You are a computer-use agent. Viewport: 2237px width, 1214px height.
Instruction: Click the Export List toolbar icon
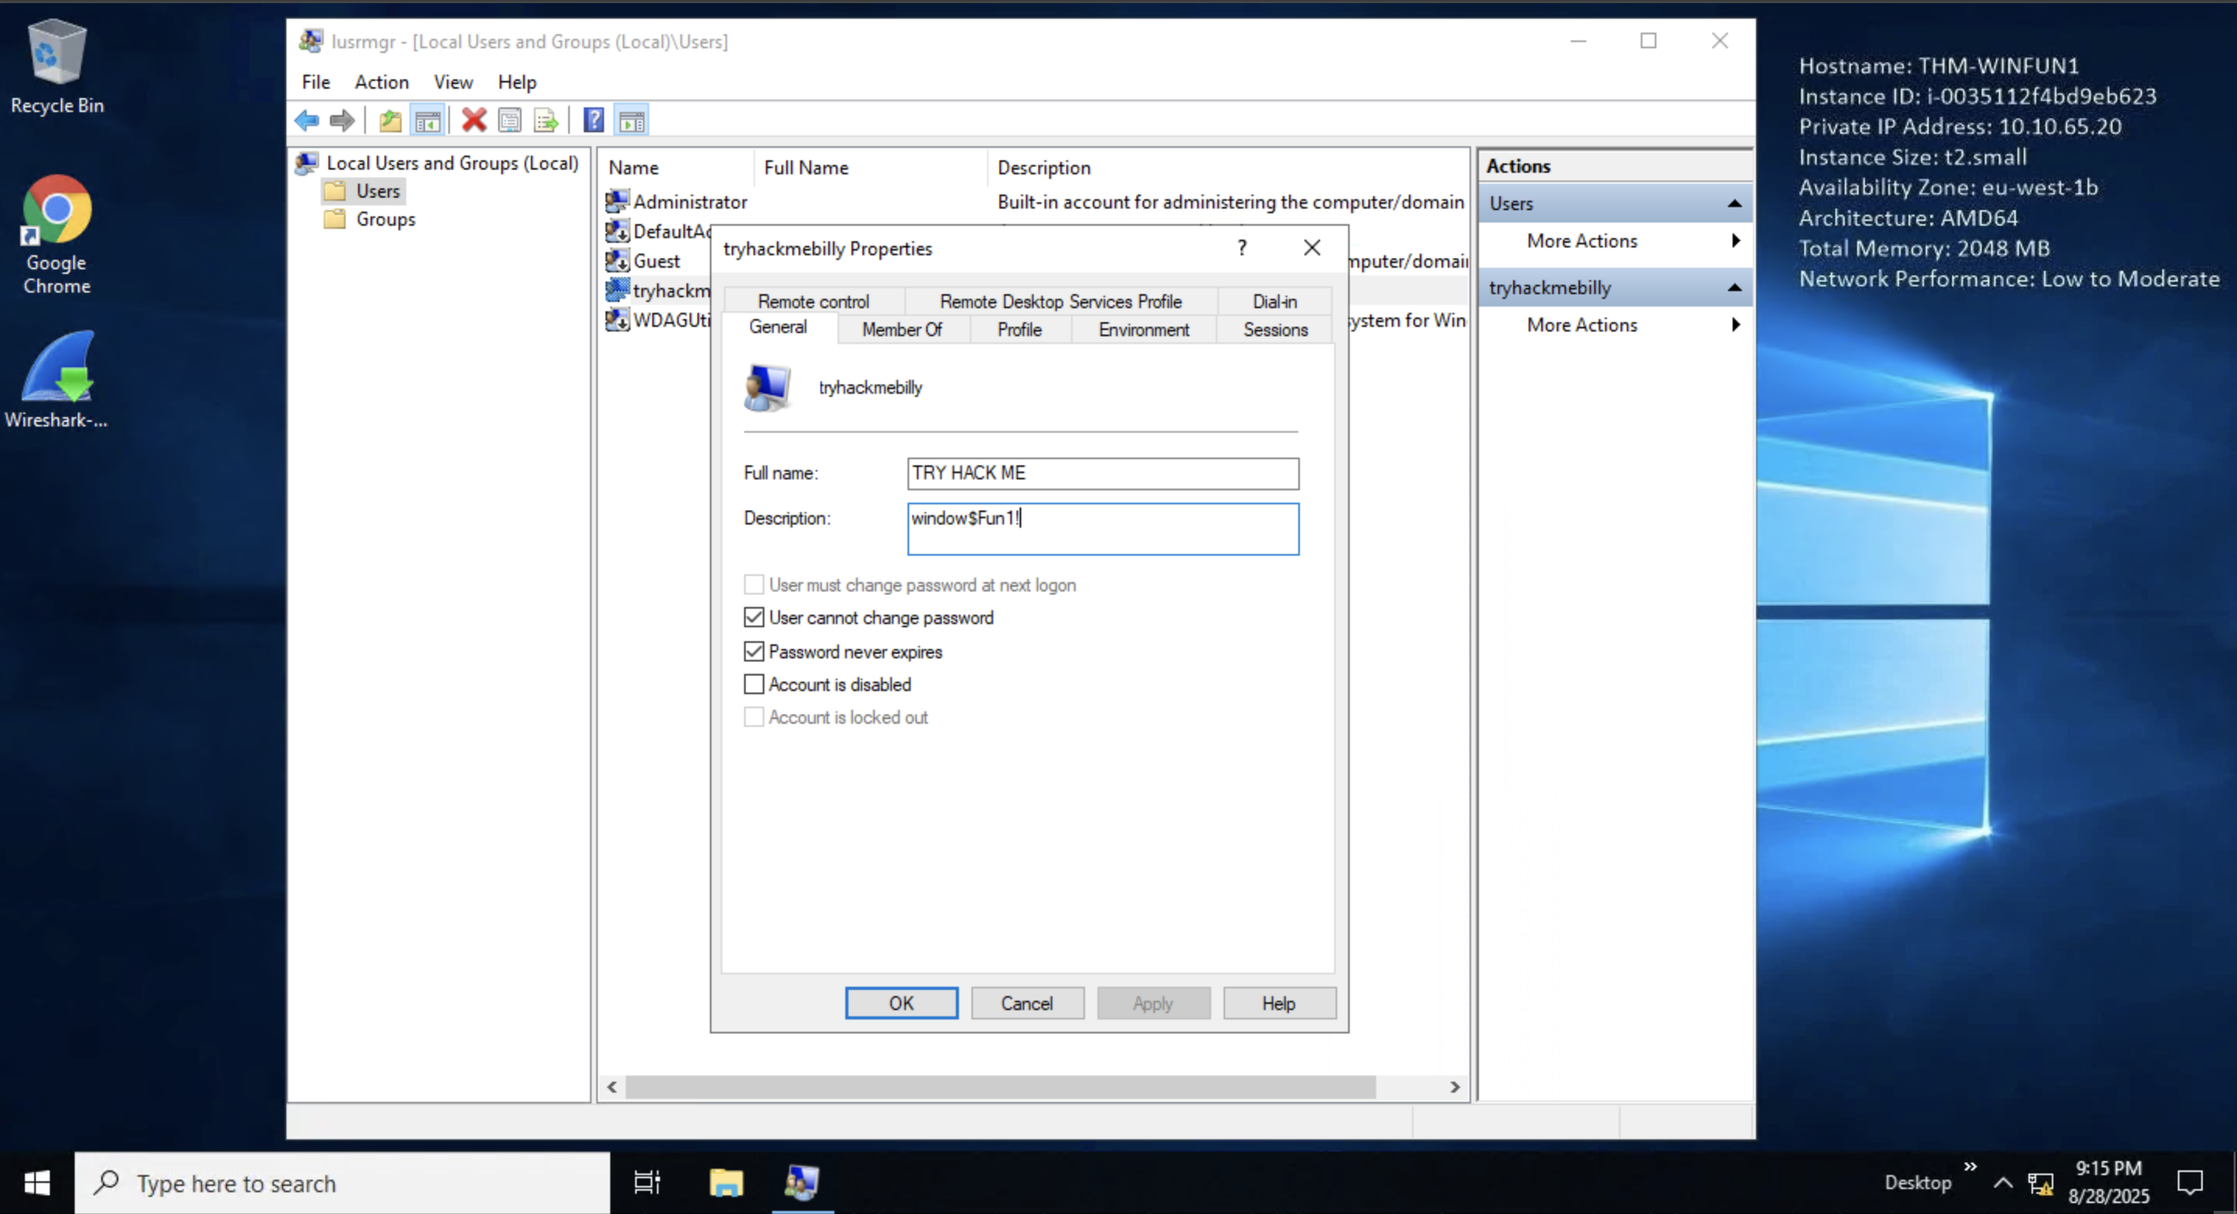[x=546, y=120]
